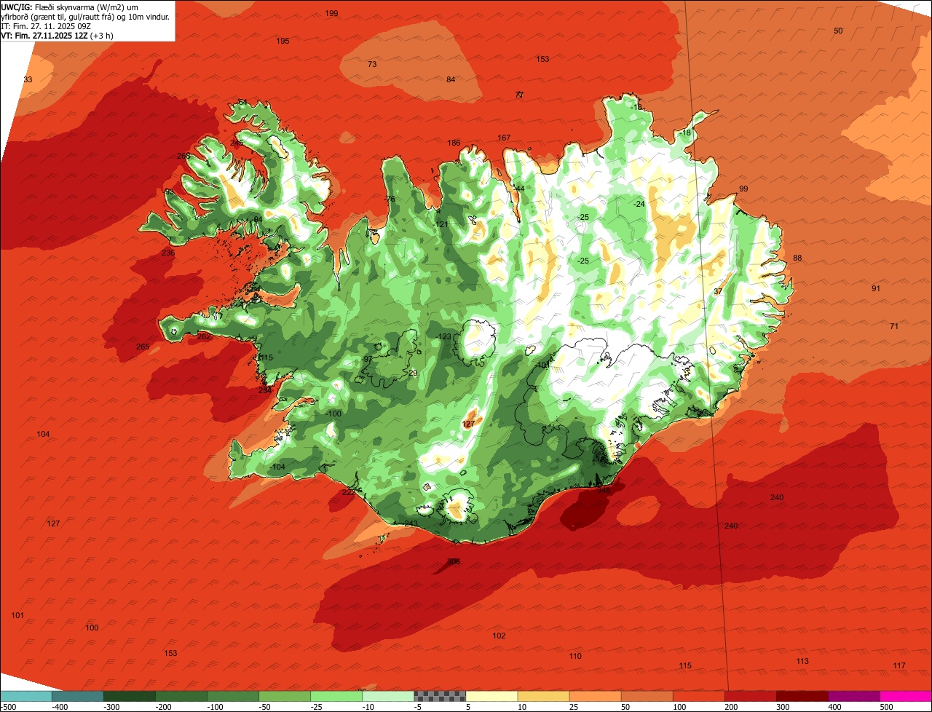Click the legend label '-10'
The image size is (932, 712).
point(370,707)
